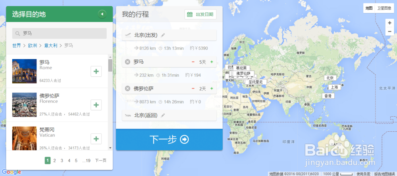Go to results page 4
The width and height of the screenshot is (397, 176).
click(69, 160)
